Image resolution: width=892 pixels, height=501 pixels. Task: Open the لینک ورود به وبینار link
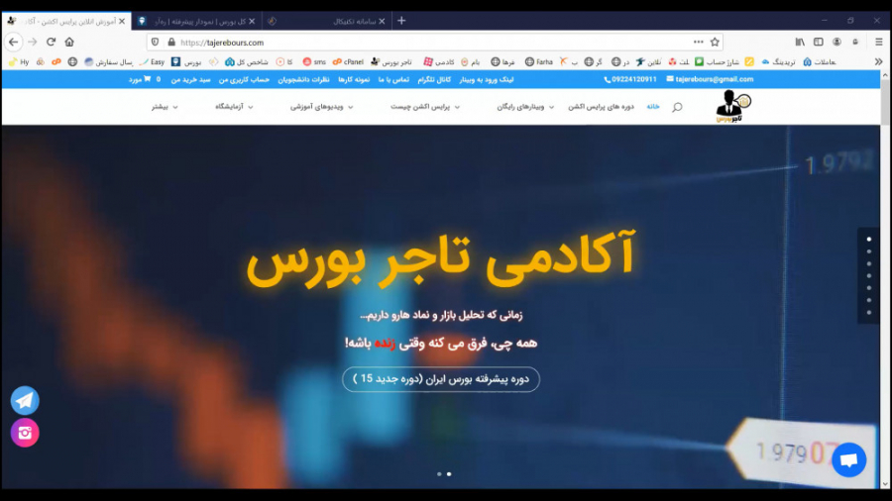pos(487,79)
